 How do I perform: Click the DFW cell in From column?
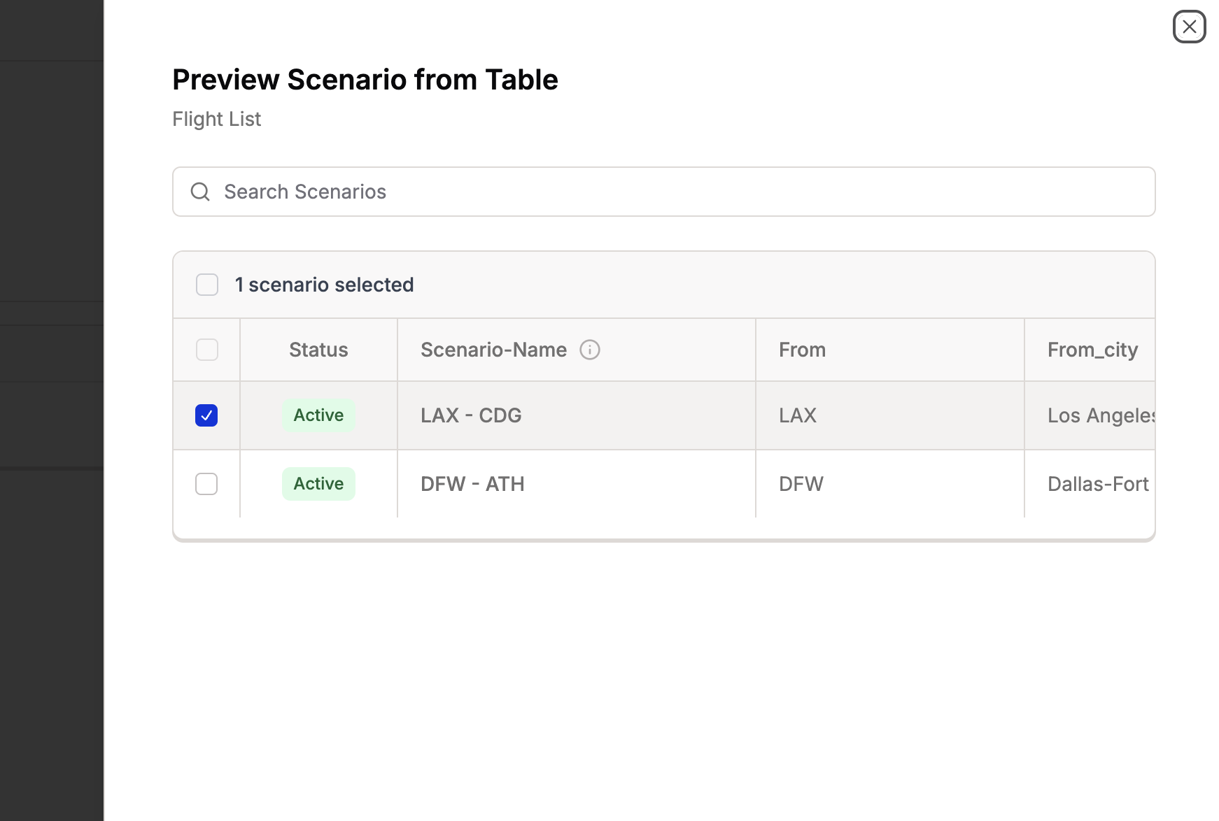pos(801,484)
